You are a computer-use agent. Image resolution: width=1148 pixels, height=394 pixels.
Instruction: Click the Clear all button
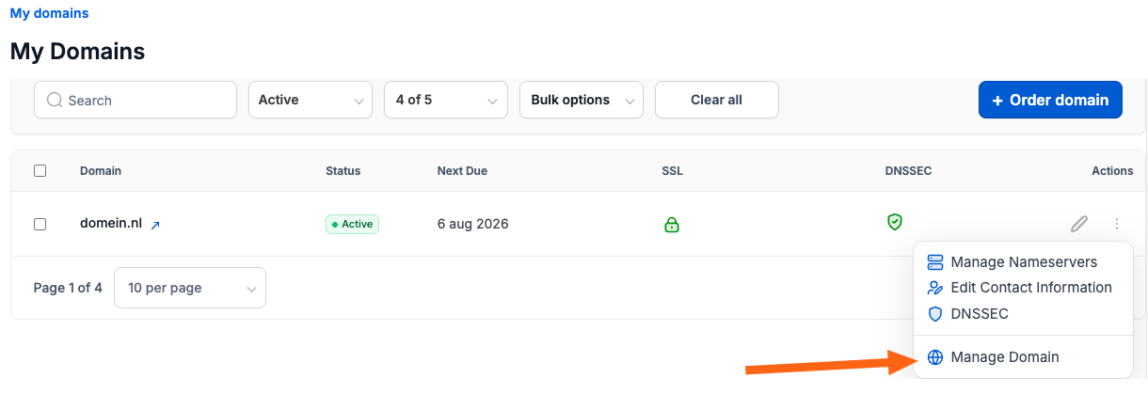(x=717, y=100)
